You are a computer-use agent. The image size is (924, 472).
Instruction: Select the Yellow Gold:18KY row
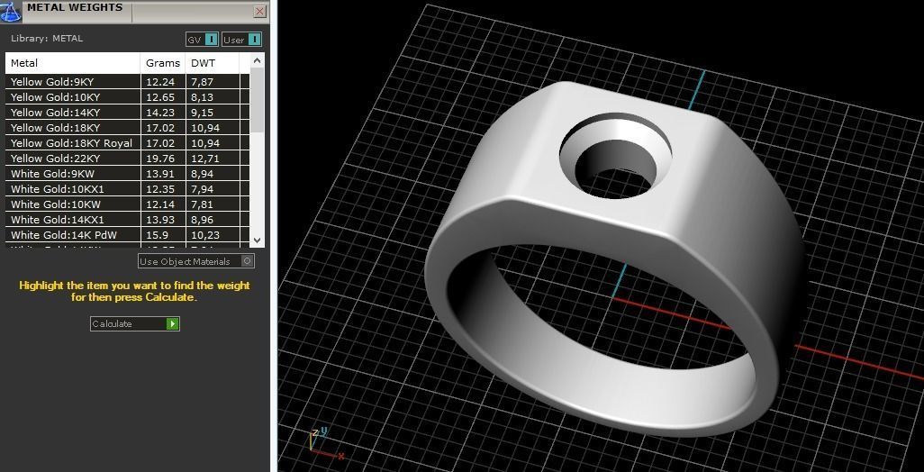pyautogui.click(x=127, y=128)
